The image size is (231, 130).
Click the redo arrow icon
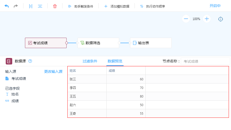(x=16, y=6)
